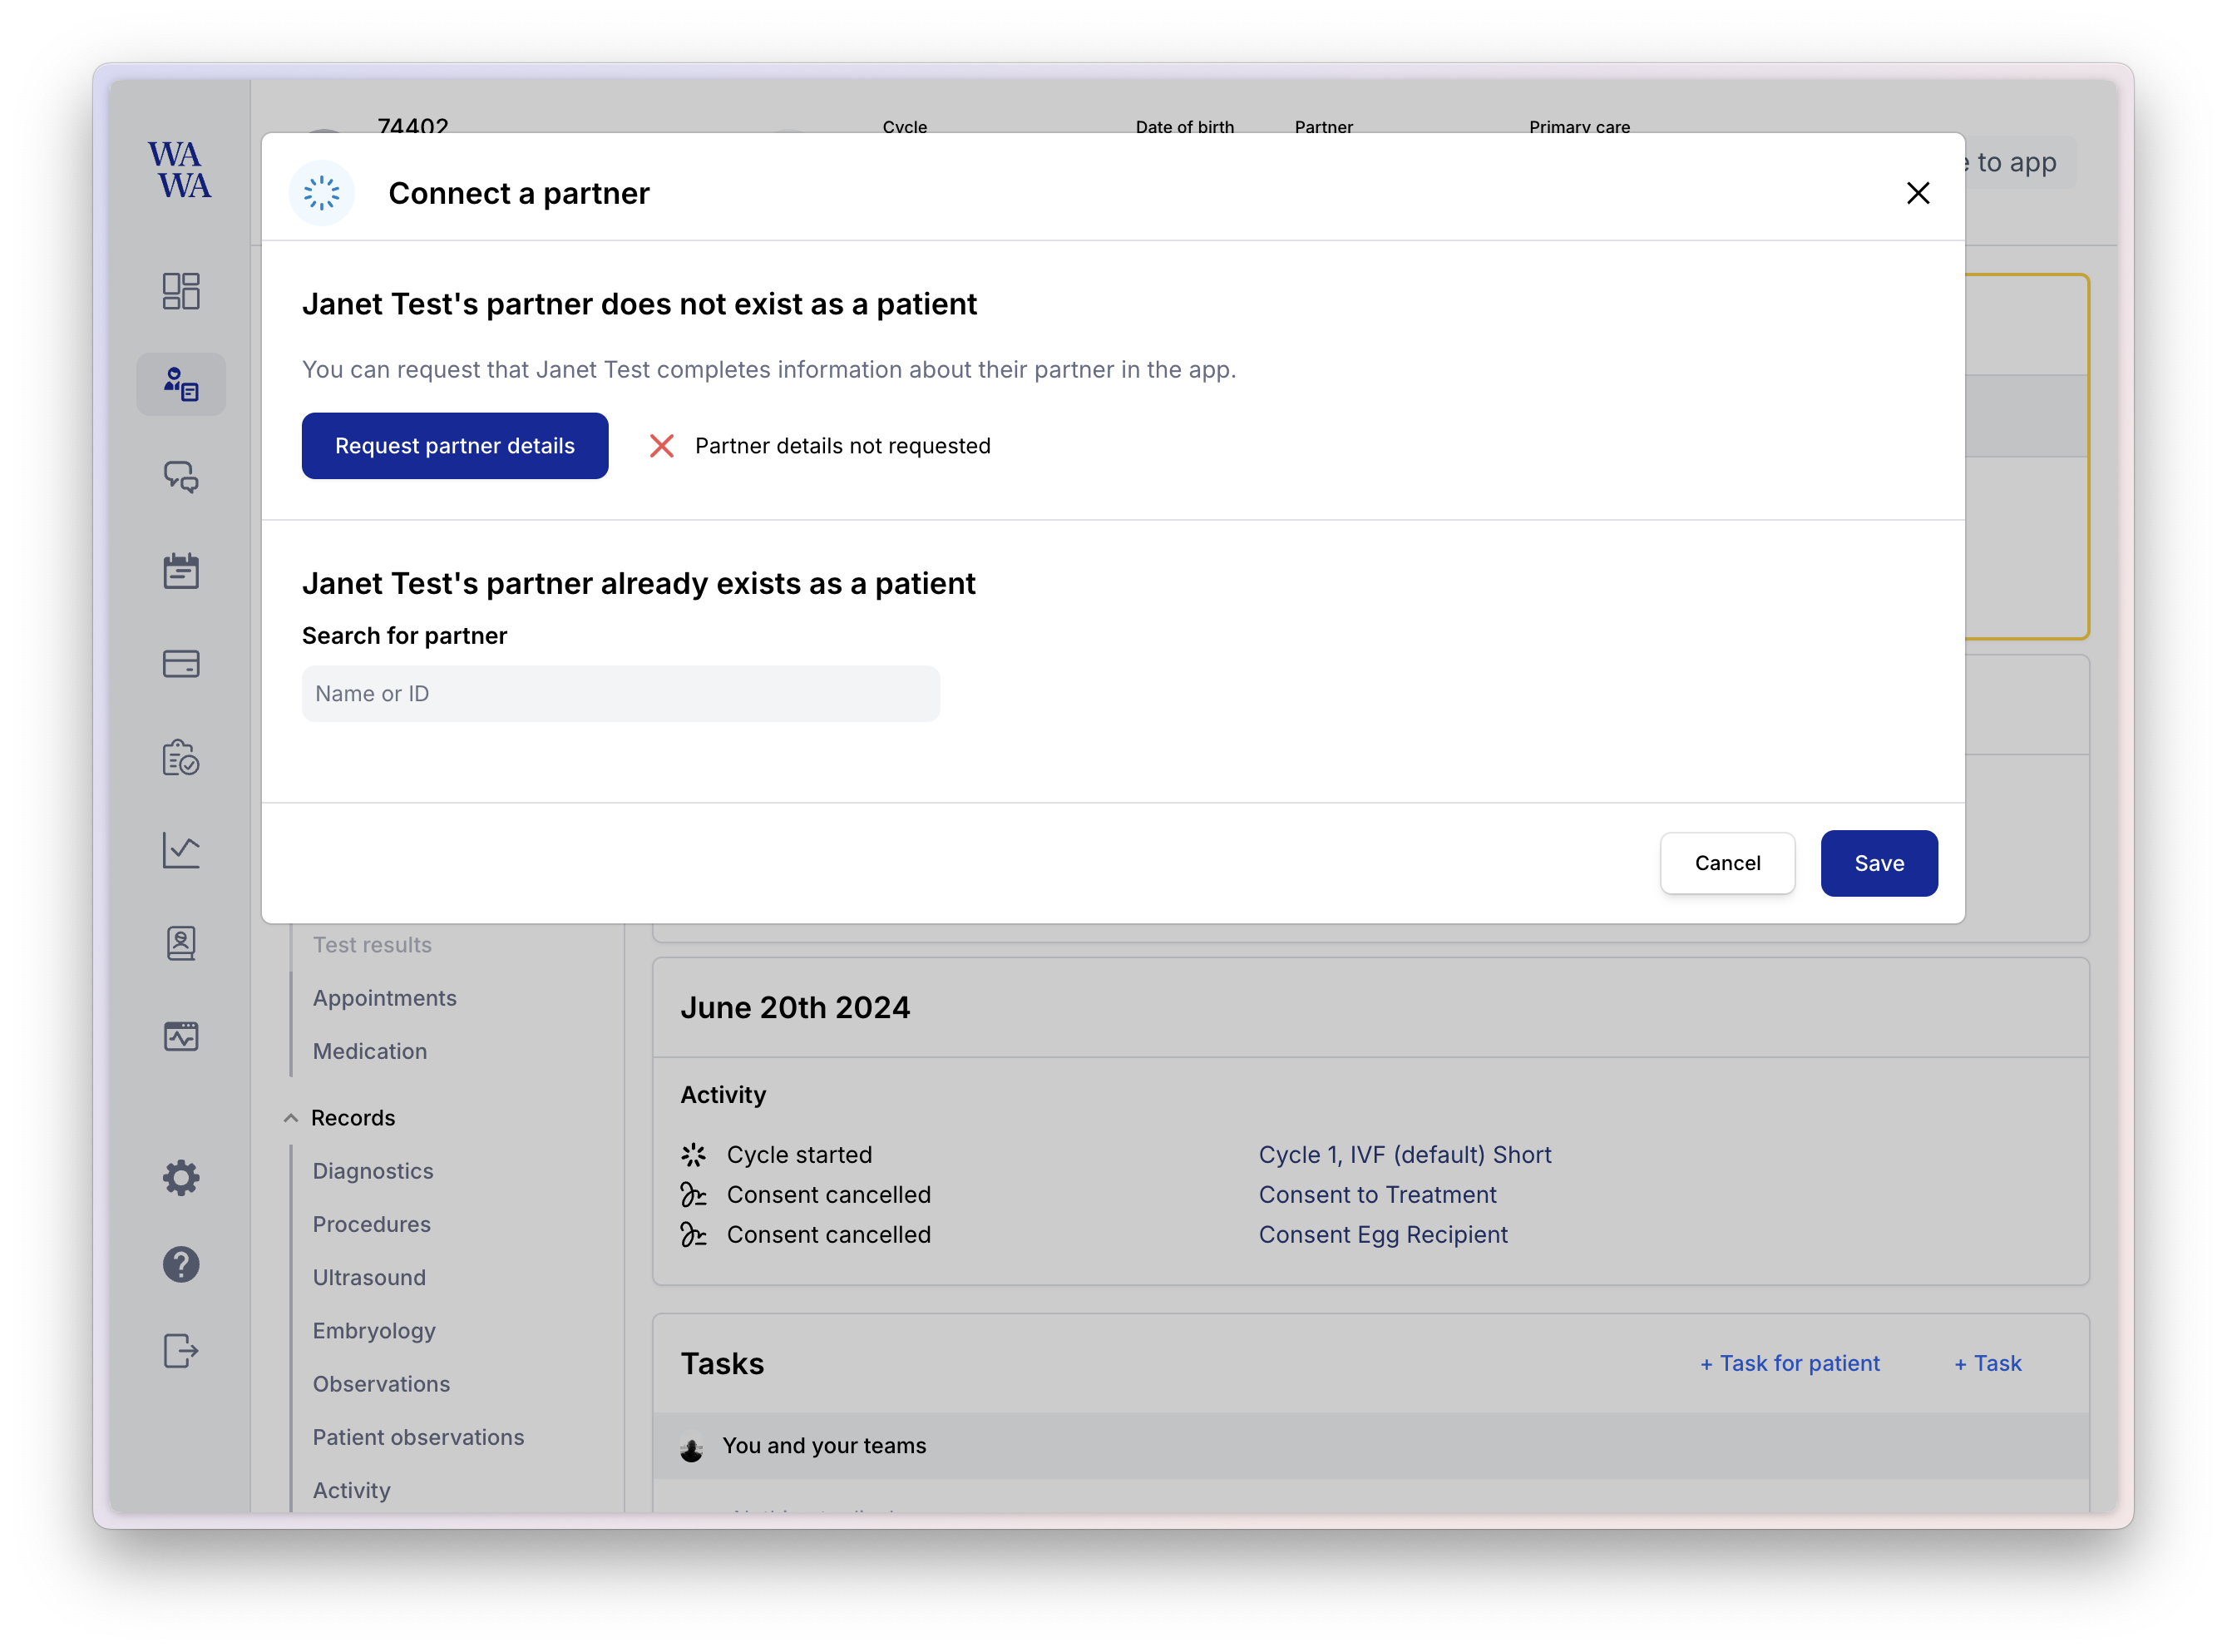The image size is (2227, 1652).
Task: Open the Consent to Treatment link
Action: [x=1376, y=1195]
